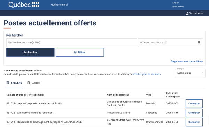Switch to the TABLEAU tab

(14, 83)
